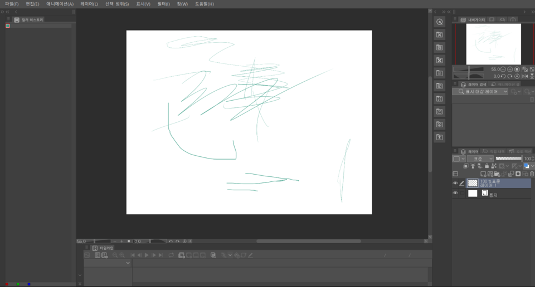Switch to the 작업 내역 history tab
This screenshot has height=287, width=535.
[x=493, y=151]
